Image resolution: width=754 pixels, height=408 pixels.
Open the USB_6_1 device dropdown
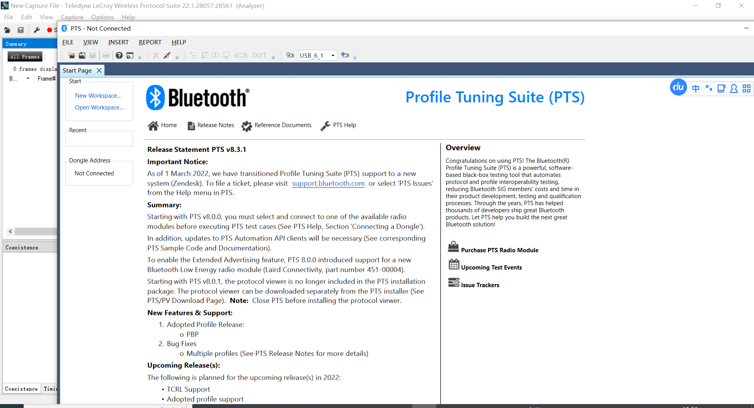click(x=333, y=55)
